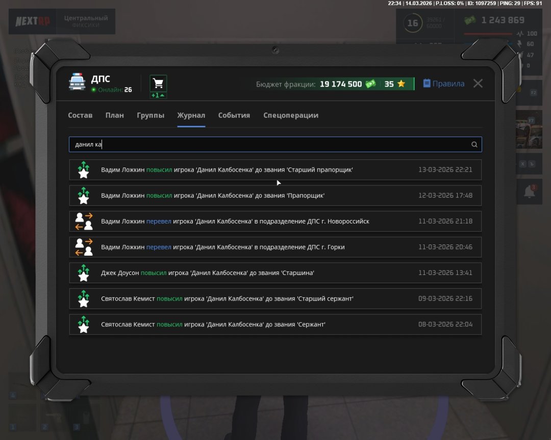Select the 'Старшина' promotion log entry
This screenshot has width=551, height=440.
point(275,273)
